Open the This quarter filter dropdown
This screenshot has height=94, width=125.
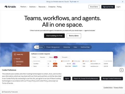click(x=65, y=57)
